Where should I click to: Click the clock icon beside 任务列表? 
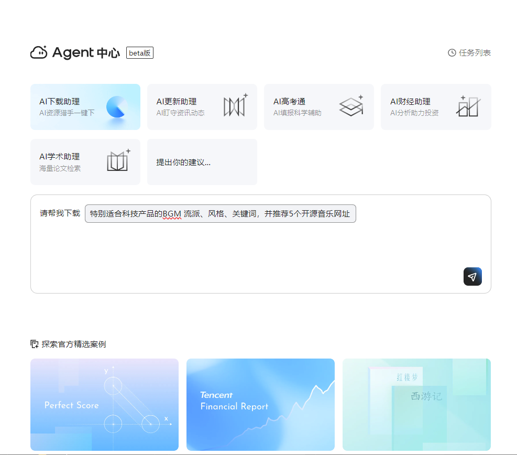click(452, 53)
